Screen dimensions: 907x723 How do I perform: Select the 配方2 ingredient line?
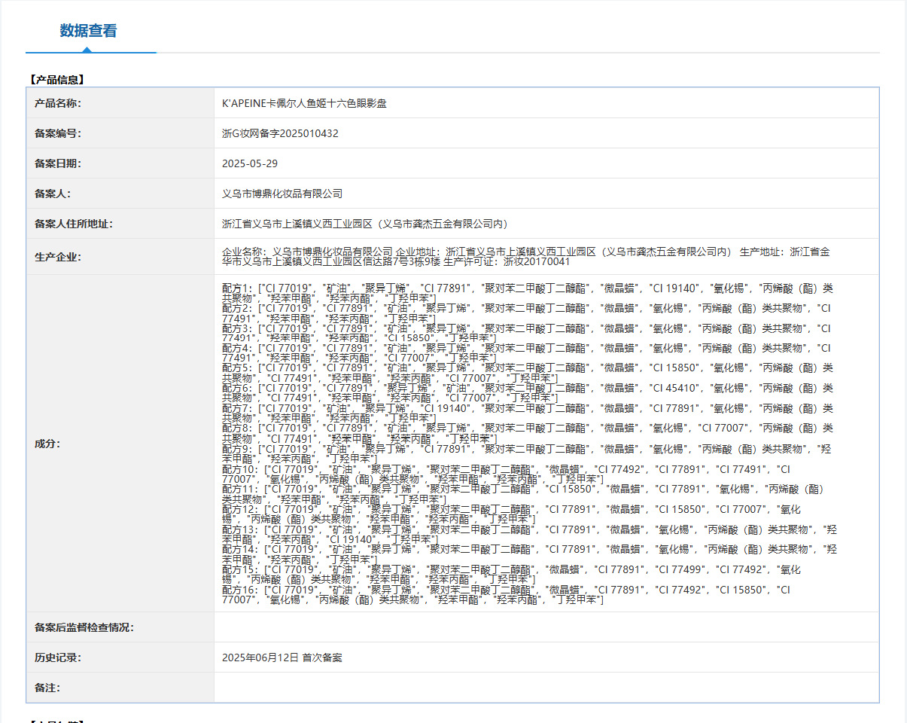pos(527,313)
